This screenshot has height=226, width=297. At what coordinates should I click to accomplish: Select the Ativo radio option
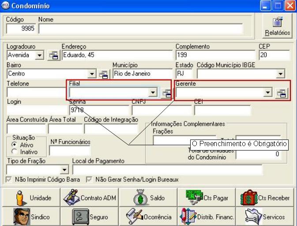click(15, 144)
